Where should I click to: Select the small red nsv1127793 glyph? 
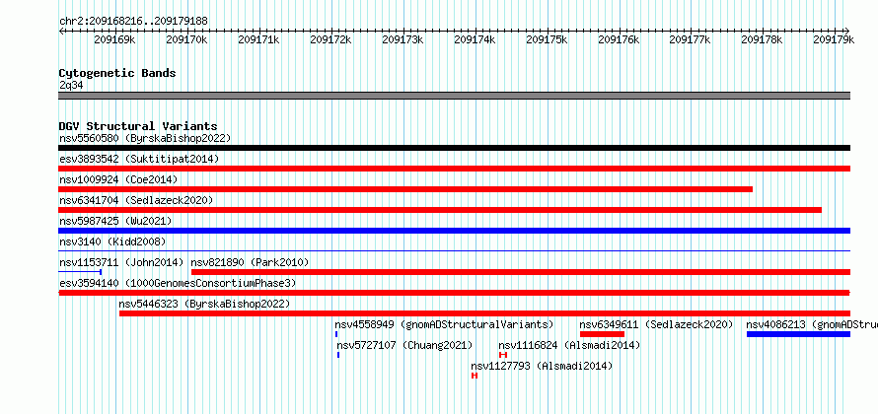(475, 376)
